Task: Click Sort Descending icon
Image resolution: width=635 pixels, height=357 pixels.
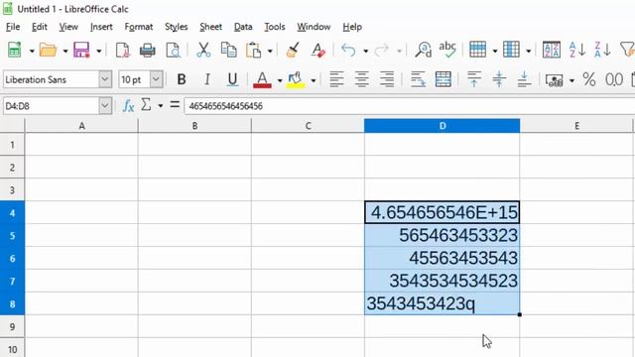Action: click(602, 50)
